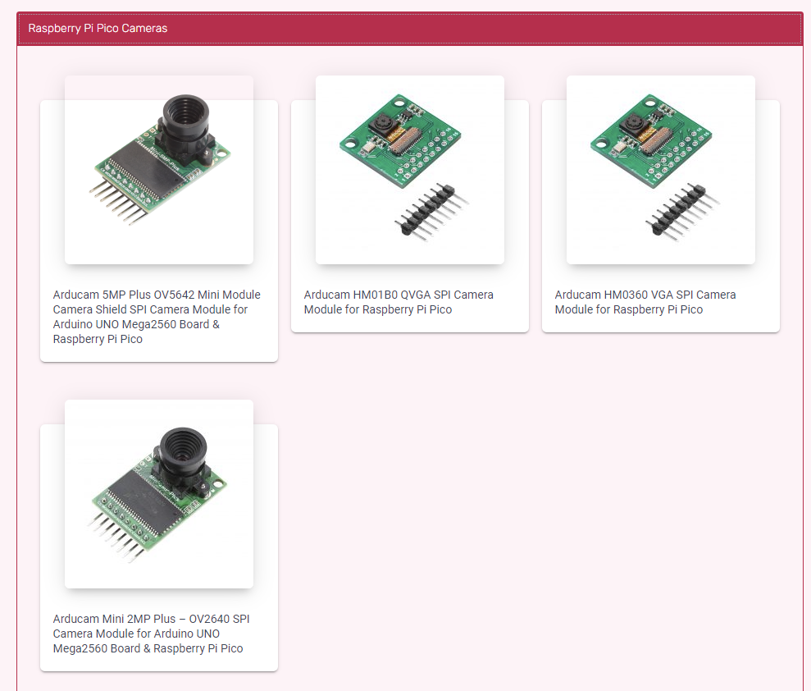Image resolution: width=811 pixels, height=691 pixels.
Task: Open the Arducam HM0360 VGA camera image
Action: tap(660, 170)
